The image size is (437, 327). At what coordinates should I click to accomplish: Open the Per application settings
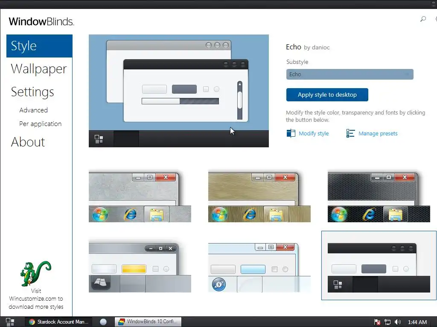[x=41, y=124]
